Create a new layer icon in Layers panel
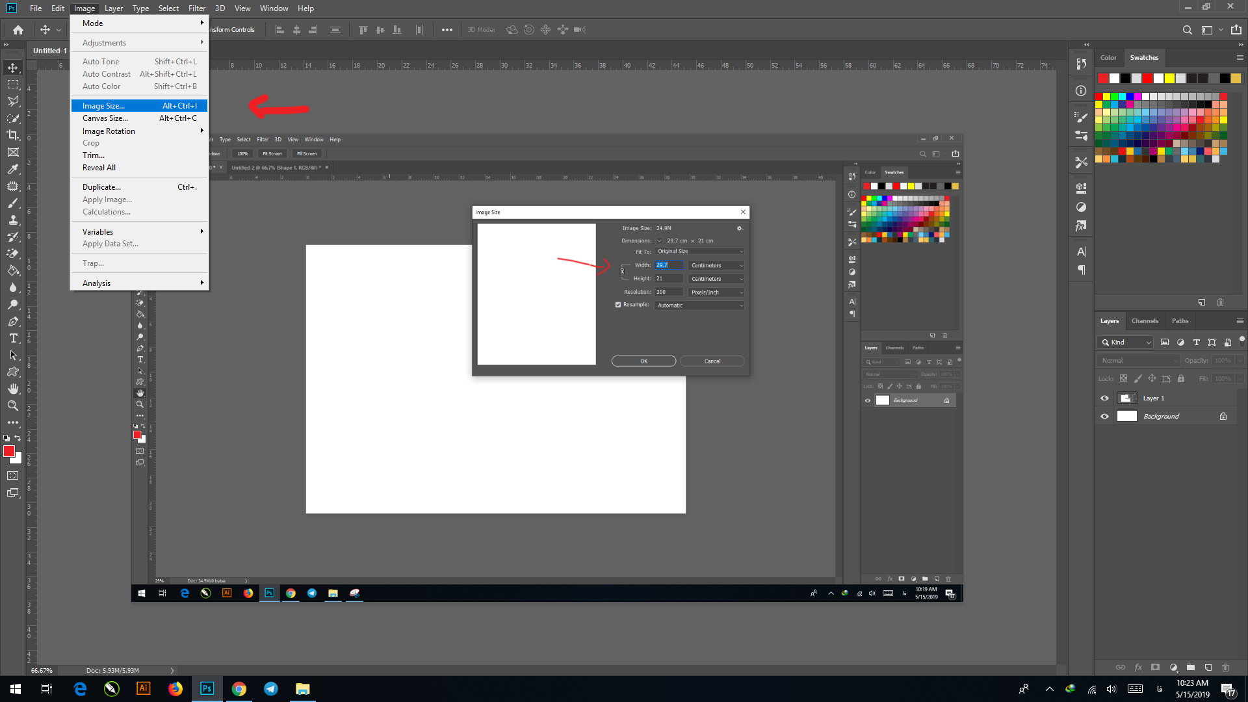The image size is (1248, 702). point(1208,668)
